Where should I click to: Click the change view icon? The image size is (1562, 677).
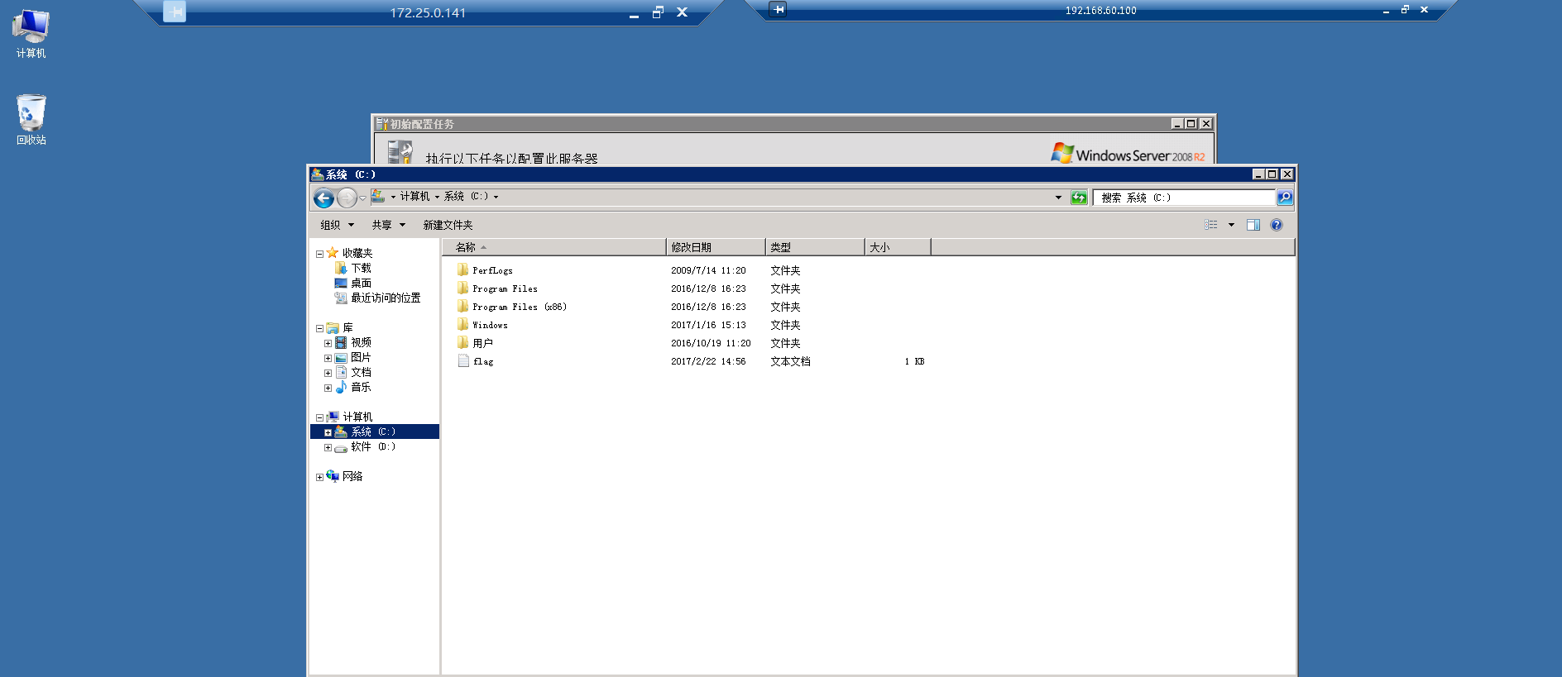click(1211, 225)
